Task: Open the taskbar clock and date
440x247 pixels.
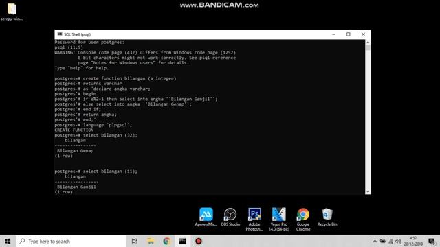Action: [x=413, y=241]
